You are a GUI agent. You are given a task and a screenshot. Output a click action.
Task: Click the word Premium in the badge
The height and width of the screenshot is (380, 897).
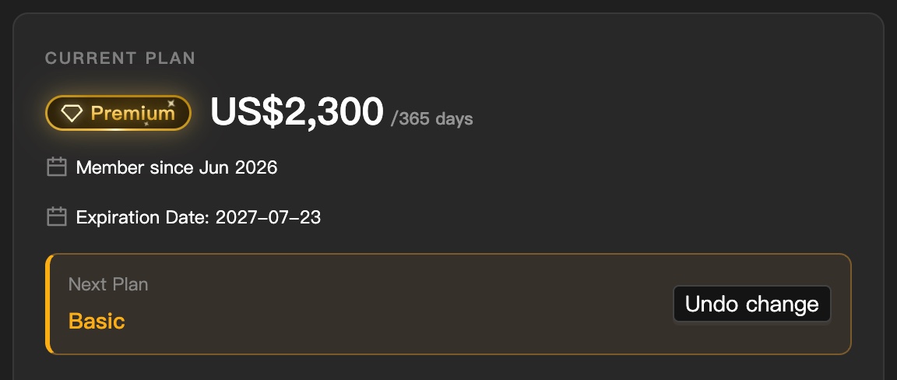(132, 114)
